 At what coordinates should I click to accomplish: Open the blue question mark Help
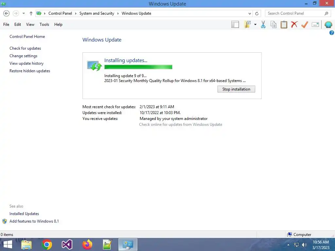tap(332, 33)
